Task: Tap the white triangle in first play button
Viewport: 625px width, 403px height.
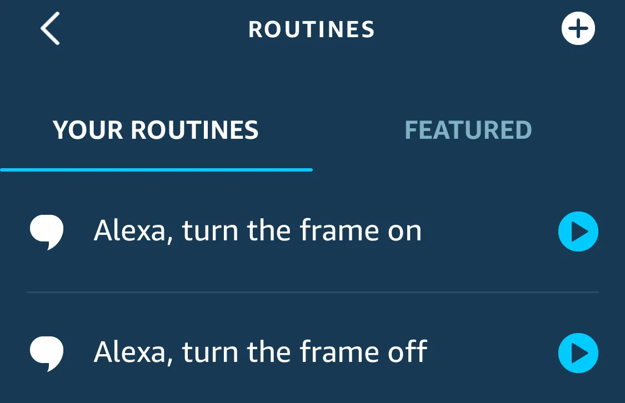Action: click(x=580, y=231)
